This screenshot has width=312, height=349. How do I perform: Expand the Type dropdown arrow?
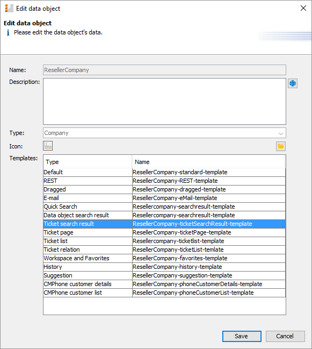(280, 133)
